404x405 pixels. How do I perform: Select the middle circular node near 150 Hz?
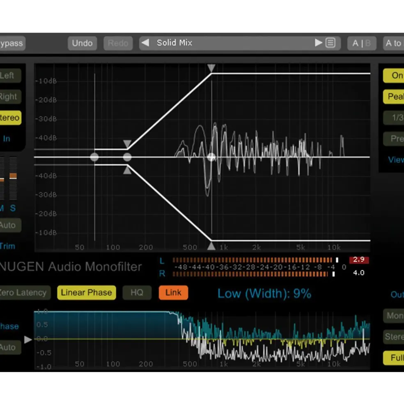[x=127, y=157]
